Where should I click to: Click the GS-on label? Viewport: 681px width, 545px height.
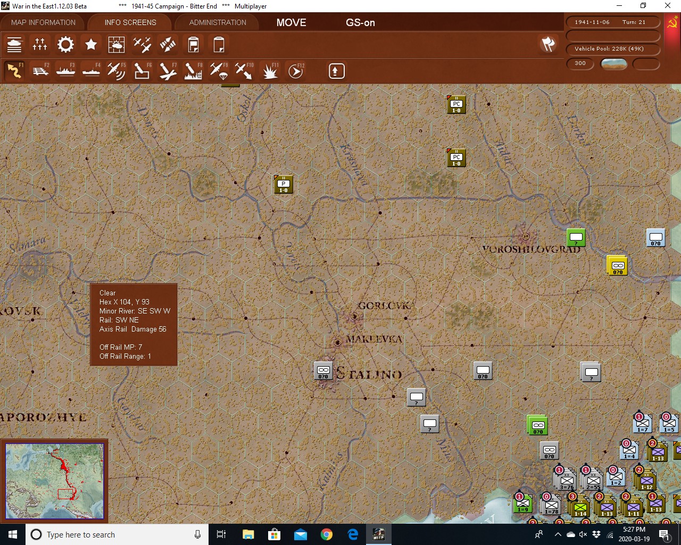pyautogui.click(x=361, y=22)
